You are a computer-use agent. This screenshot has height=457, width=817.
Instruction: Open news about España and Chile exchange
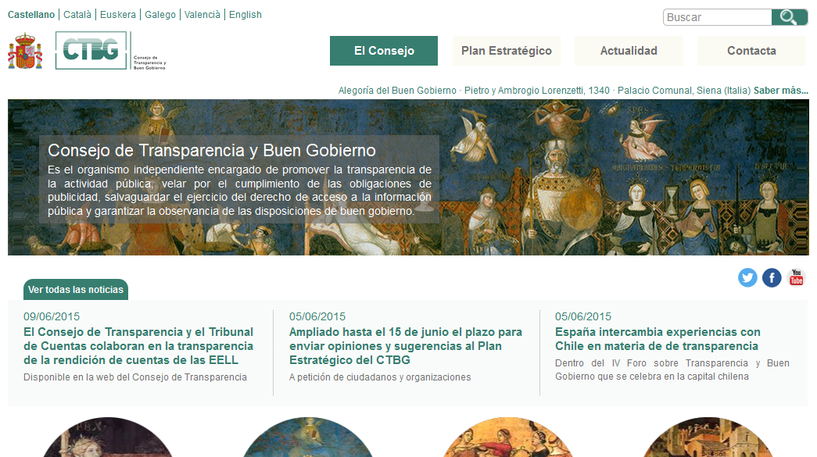tap(658, 339)
